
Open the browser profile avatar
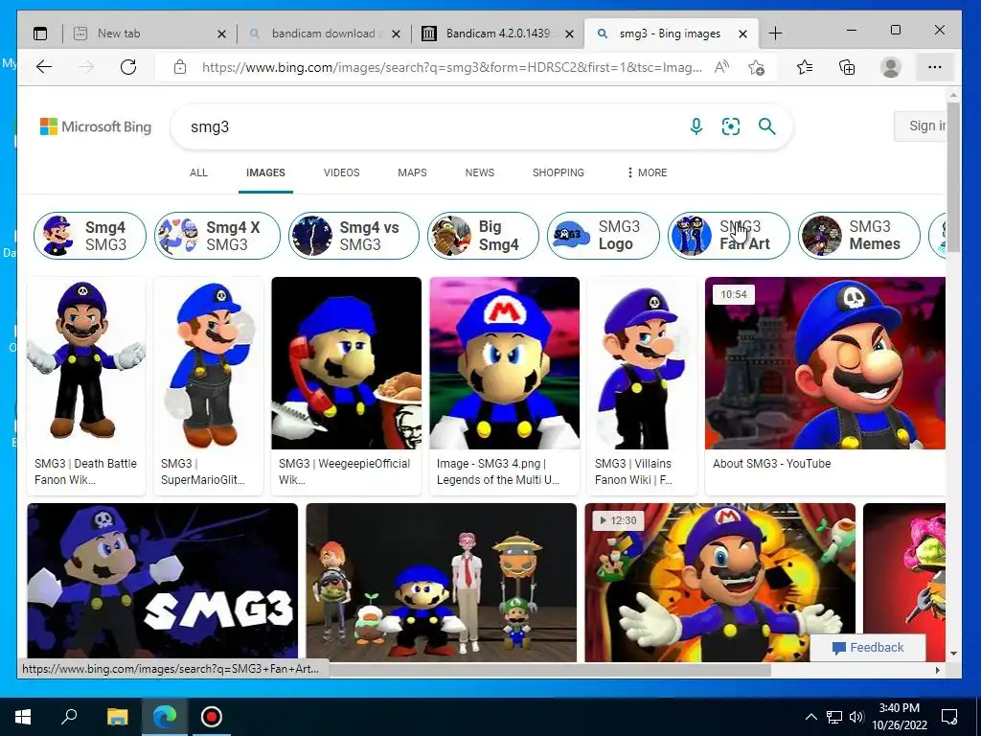(x=890, y=67)
